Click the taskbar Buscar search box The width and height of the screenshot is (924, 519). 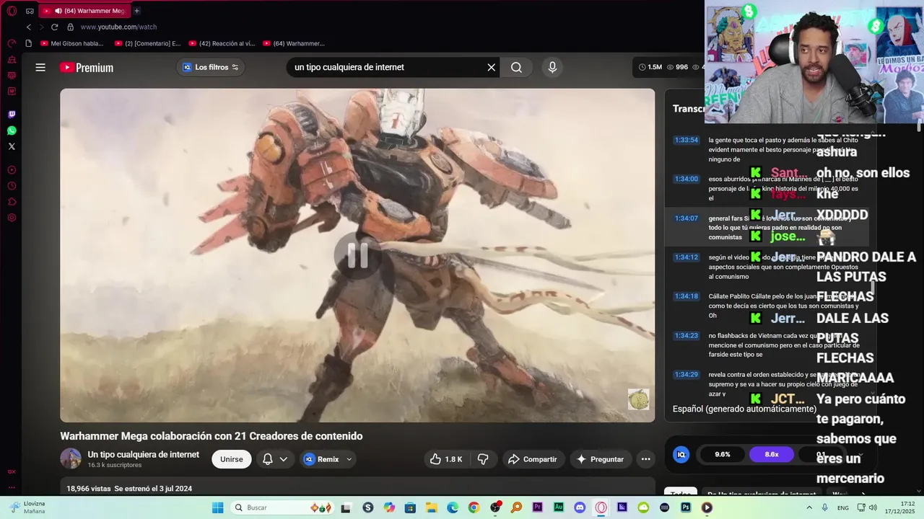pos(283,507)
